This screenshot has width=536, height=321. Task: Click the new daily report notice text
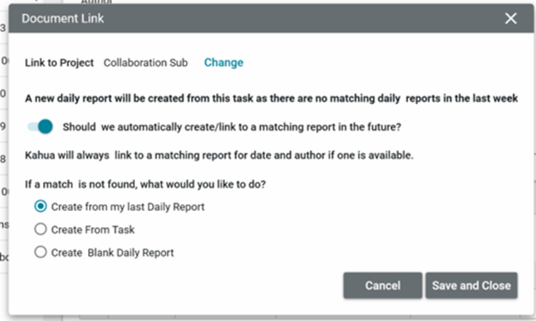pyautogui.click(x=272, y=99)
